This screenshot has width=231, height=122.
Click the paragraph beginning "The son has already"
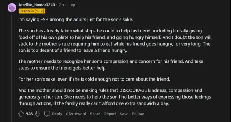(x=115, y=41)
